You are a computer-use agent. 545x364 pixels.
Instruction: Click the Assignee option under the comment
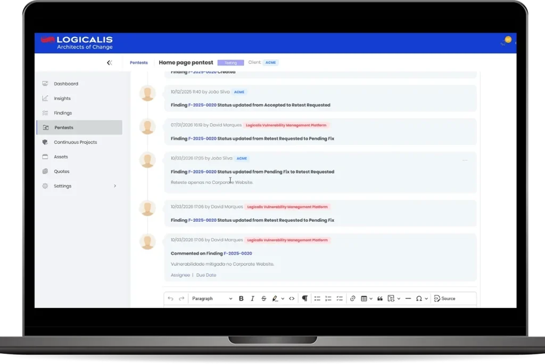pyautogui.click(x=180, y=275)
